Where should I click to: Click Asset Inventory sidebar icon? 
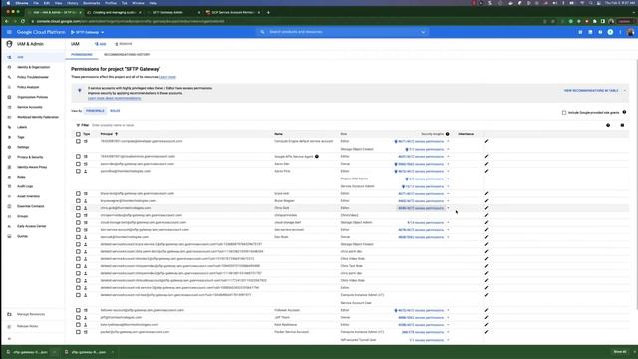click(x=9, y=196)
